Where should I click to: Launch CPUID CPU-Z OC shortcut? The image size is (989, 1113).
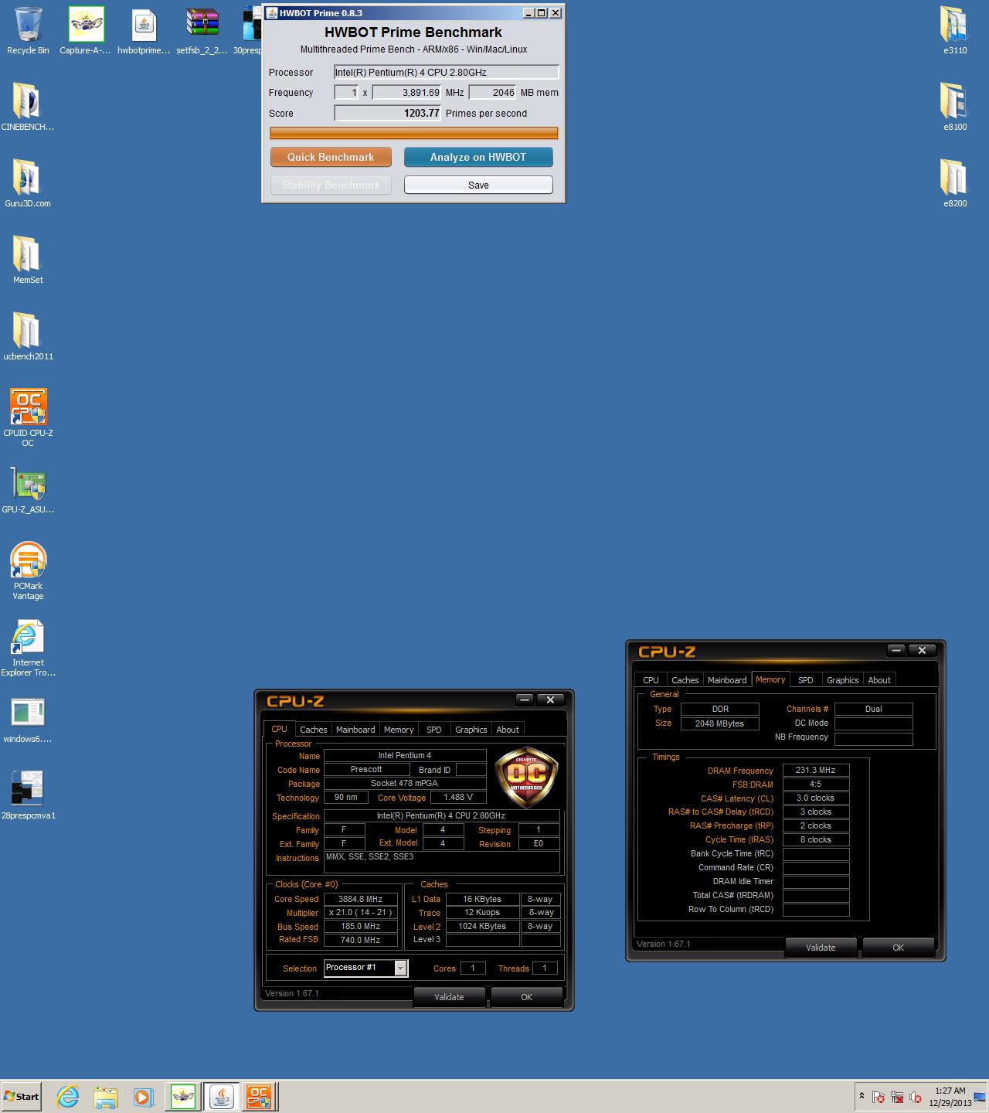pos(28,417)
